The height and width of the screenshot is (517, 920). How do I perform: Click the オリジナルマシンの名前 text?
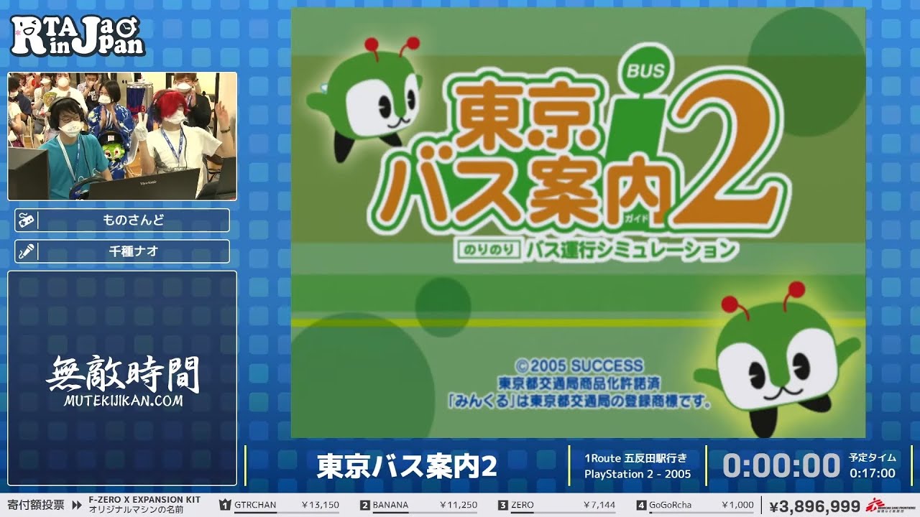(135, 510)
